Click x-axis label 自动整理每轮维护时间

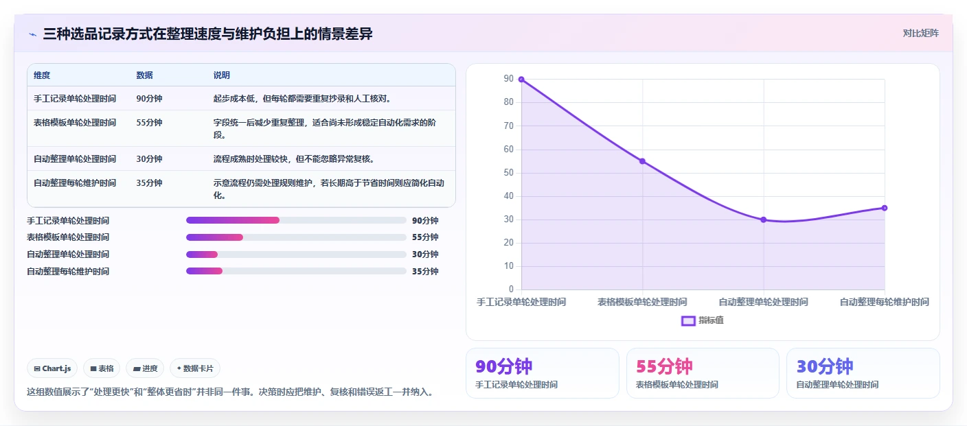[x=884, y=302]
